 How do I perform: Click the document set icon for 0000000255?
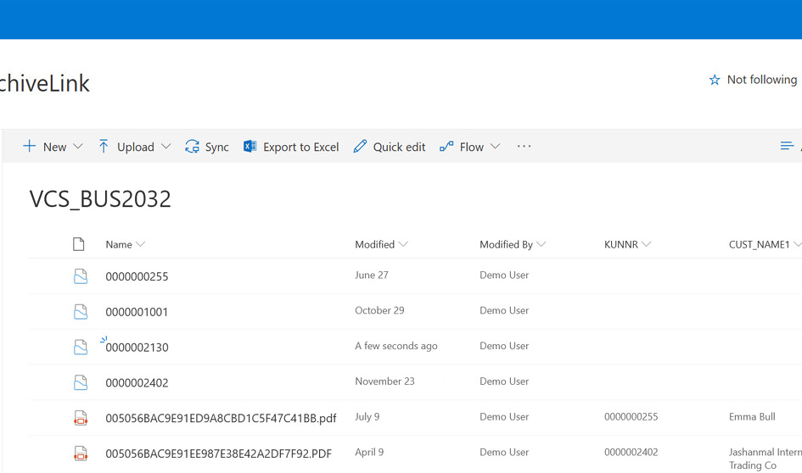coord(81,276)
